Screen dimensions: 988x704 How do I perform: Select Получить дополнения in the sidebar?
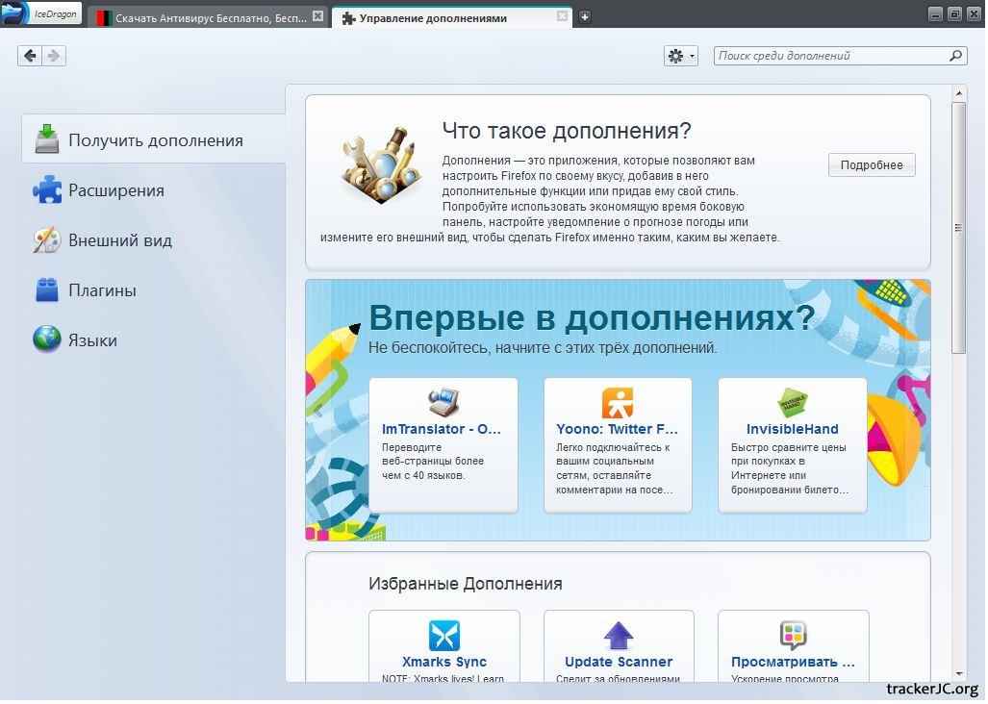154,140
